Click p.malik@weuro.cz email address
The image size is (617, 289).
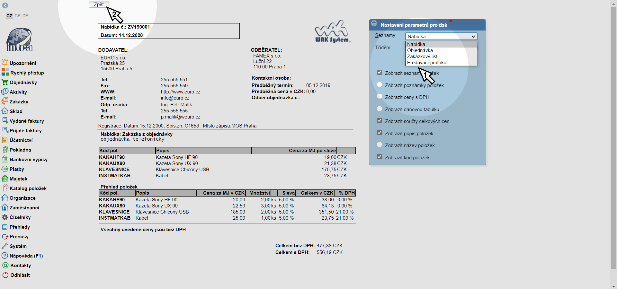[x=181, y=117]
